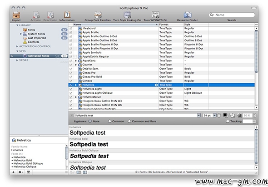Switch to the middle view mode icon in status bar

[79, 172]
